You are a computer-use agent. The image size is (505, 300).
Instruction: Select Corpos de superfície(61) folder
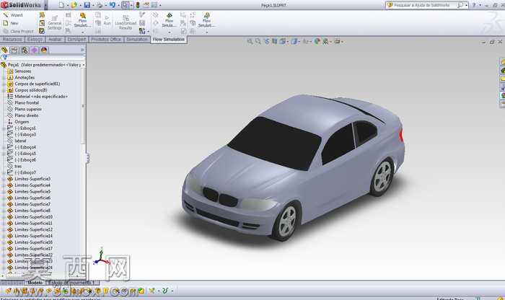tap(33, 84)
